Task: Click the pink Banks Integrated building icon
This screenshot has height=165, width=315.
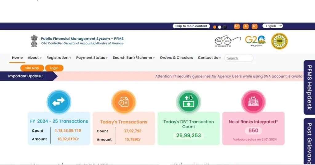Action: tap(253, 102)
